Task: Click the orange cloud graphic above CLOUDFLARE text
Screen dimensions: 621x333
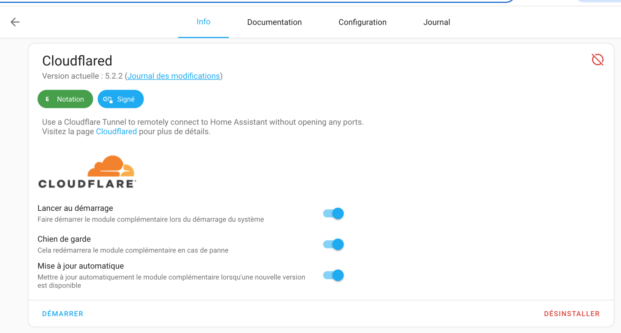Action: (110, 165)
